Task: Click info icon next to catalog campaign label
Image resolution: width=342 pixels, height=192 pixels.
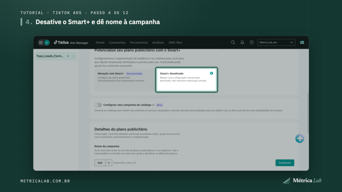Action: [x=153, y=105]
